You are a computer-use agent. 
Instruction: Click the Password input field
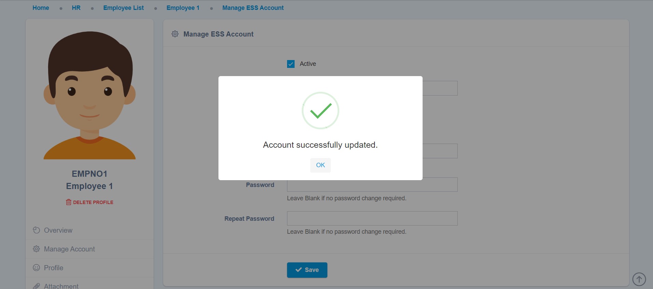[x=372, y=185]
